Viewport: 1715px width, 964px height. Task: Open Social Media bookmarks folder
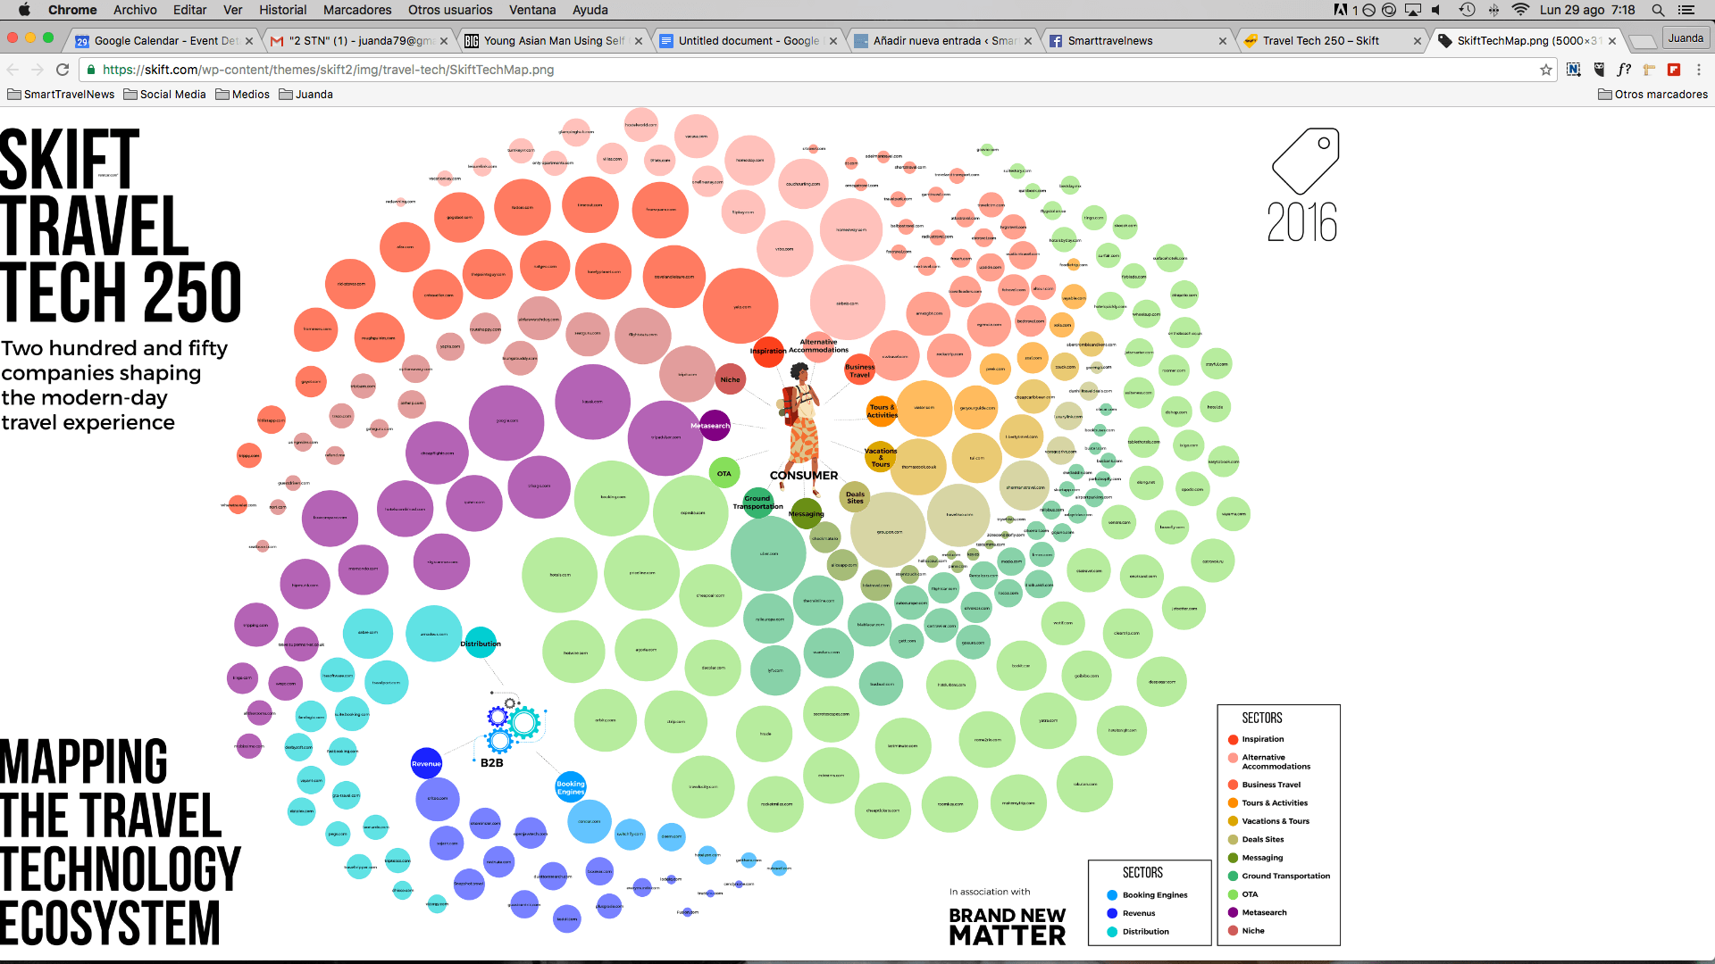[165, 95]
